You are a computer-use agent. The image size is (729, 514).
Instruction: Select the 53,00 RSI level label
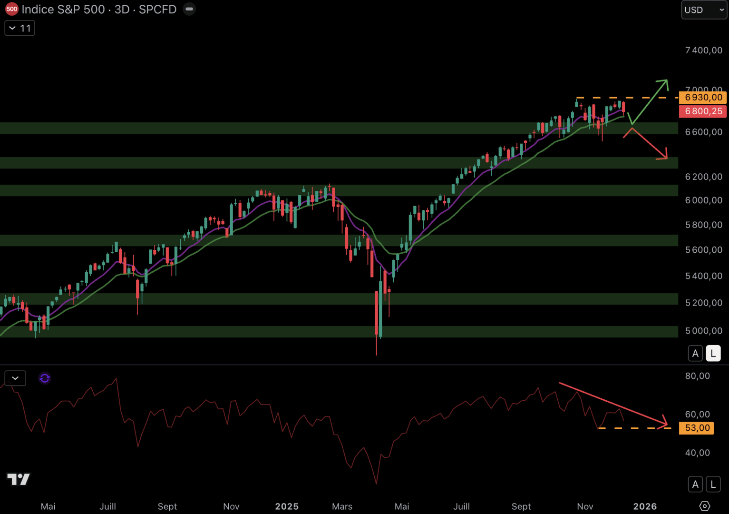click(x=697, y=428)
